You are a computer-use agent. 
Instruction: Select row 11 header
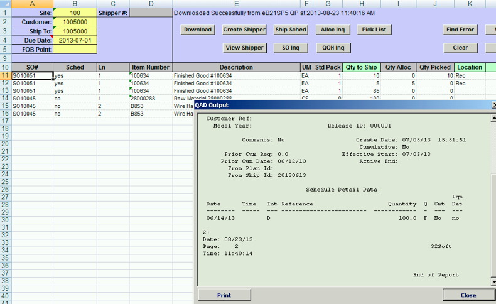tap(6, 75)
